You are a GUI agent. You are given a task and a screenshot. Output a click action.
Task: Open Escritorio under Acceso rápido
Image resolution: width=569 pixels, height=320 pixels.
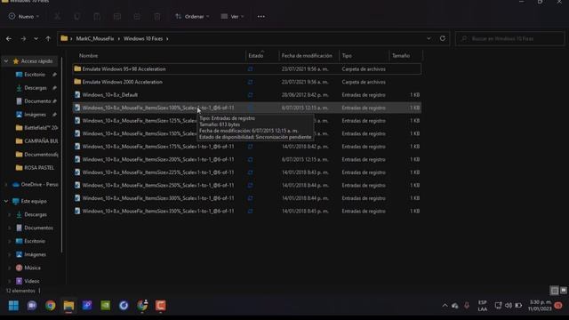35,75
